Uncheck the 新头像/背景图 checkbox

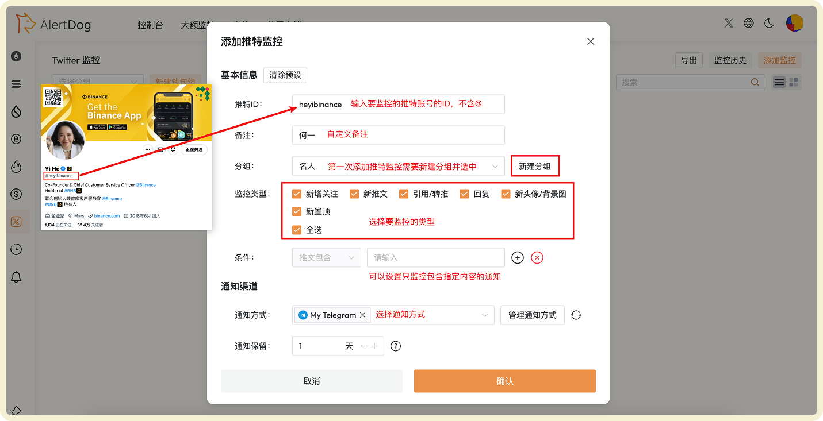tap(506, 194)
